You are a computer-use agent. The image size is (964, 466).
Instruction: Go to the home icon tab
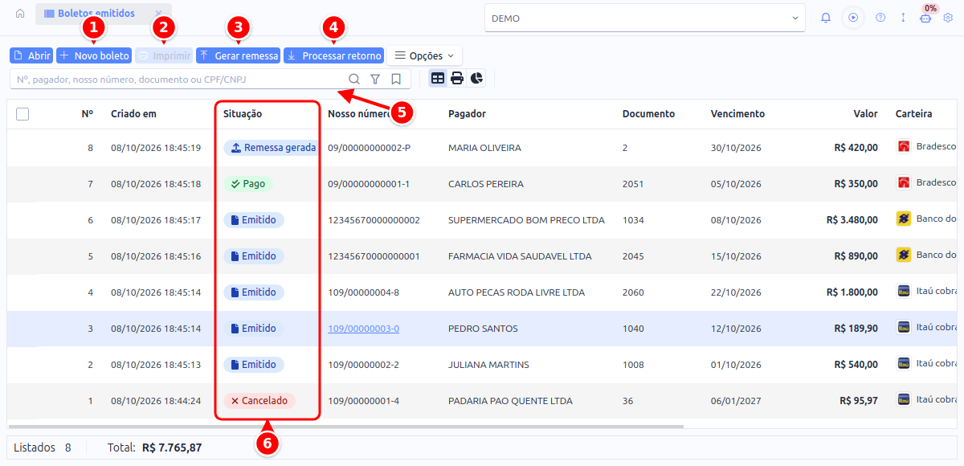(20, 14)
